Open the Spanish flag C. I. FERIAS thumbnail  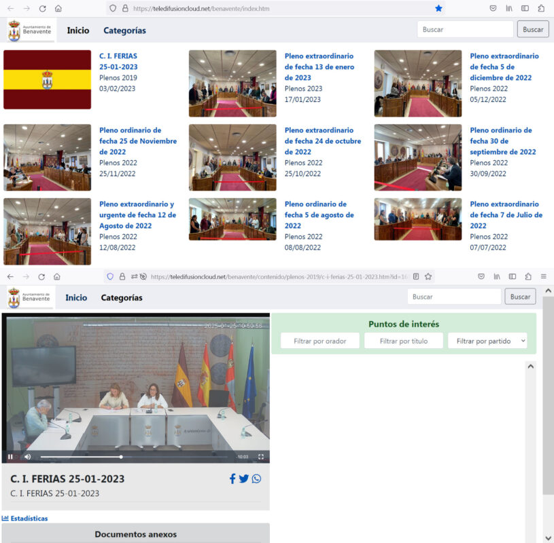point(47,79)
